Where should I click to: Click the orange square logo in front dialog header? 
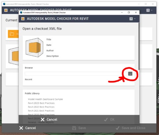[23, 19]
